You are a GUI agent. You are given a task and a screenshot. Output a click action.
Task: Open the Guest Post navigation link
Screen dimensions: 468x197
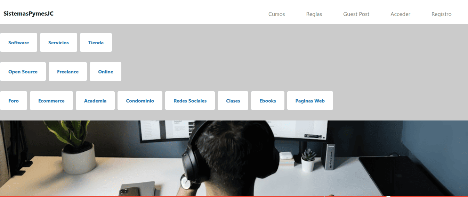[356, 14]
